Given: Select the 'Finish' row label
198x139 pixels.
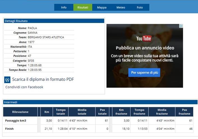Looking at the screenshot, I should [9, 129].
